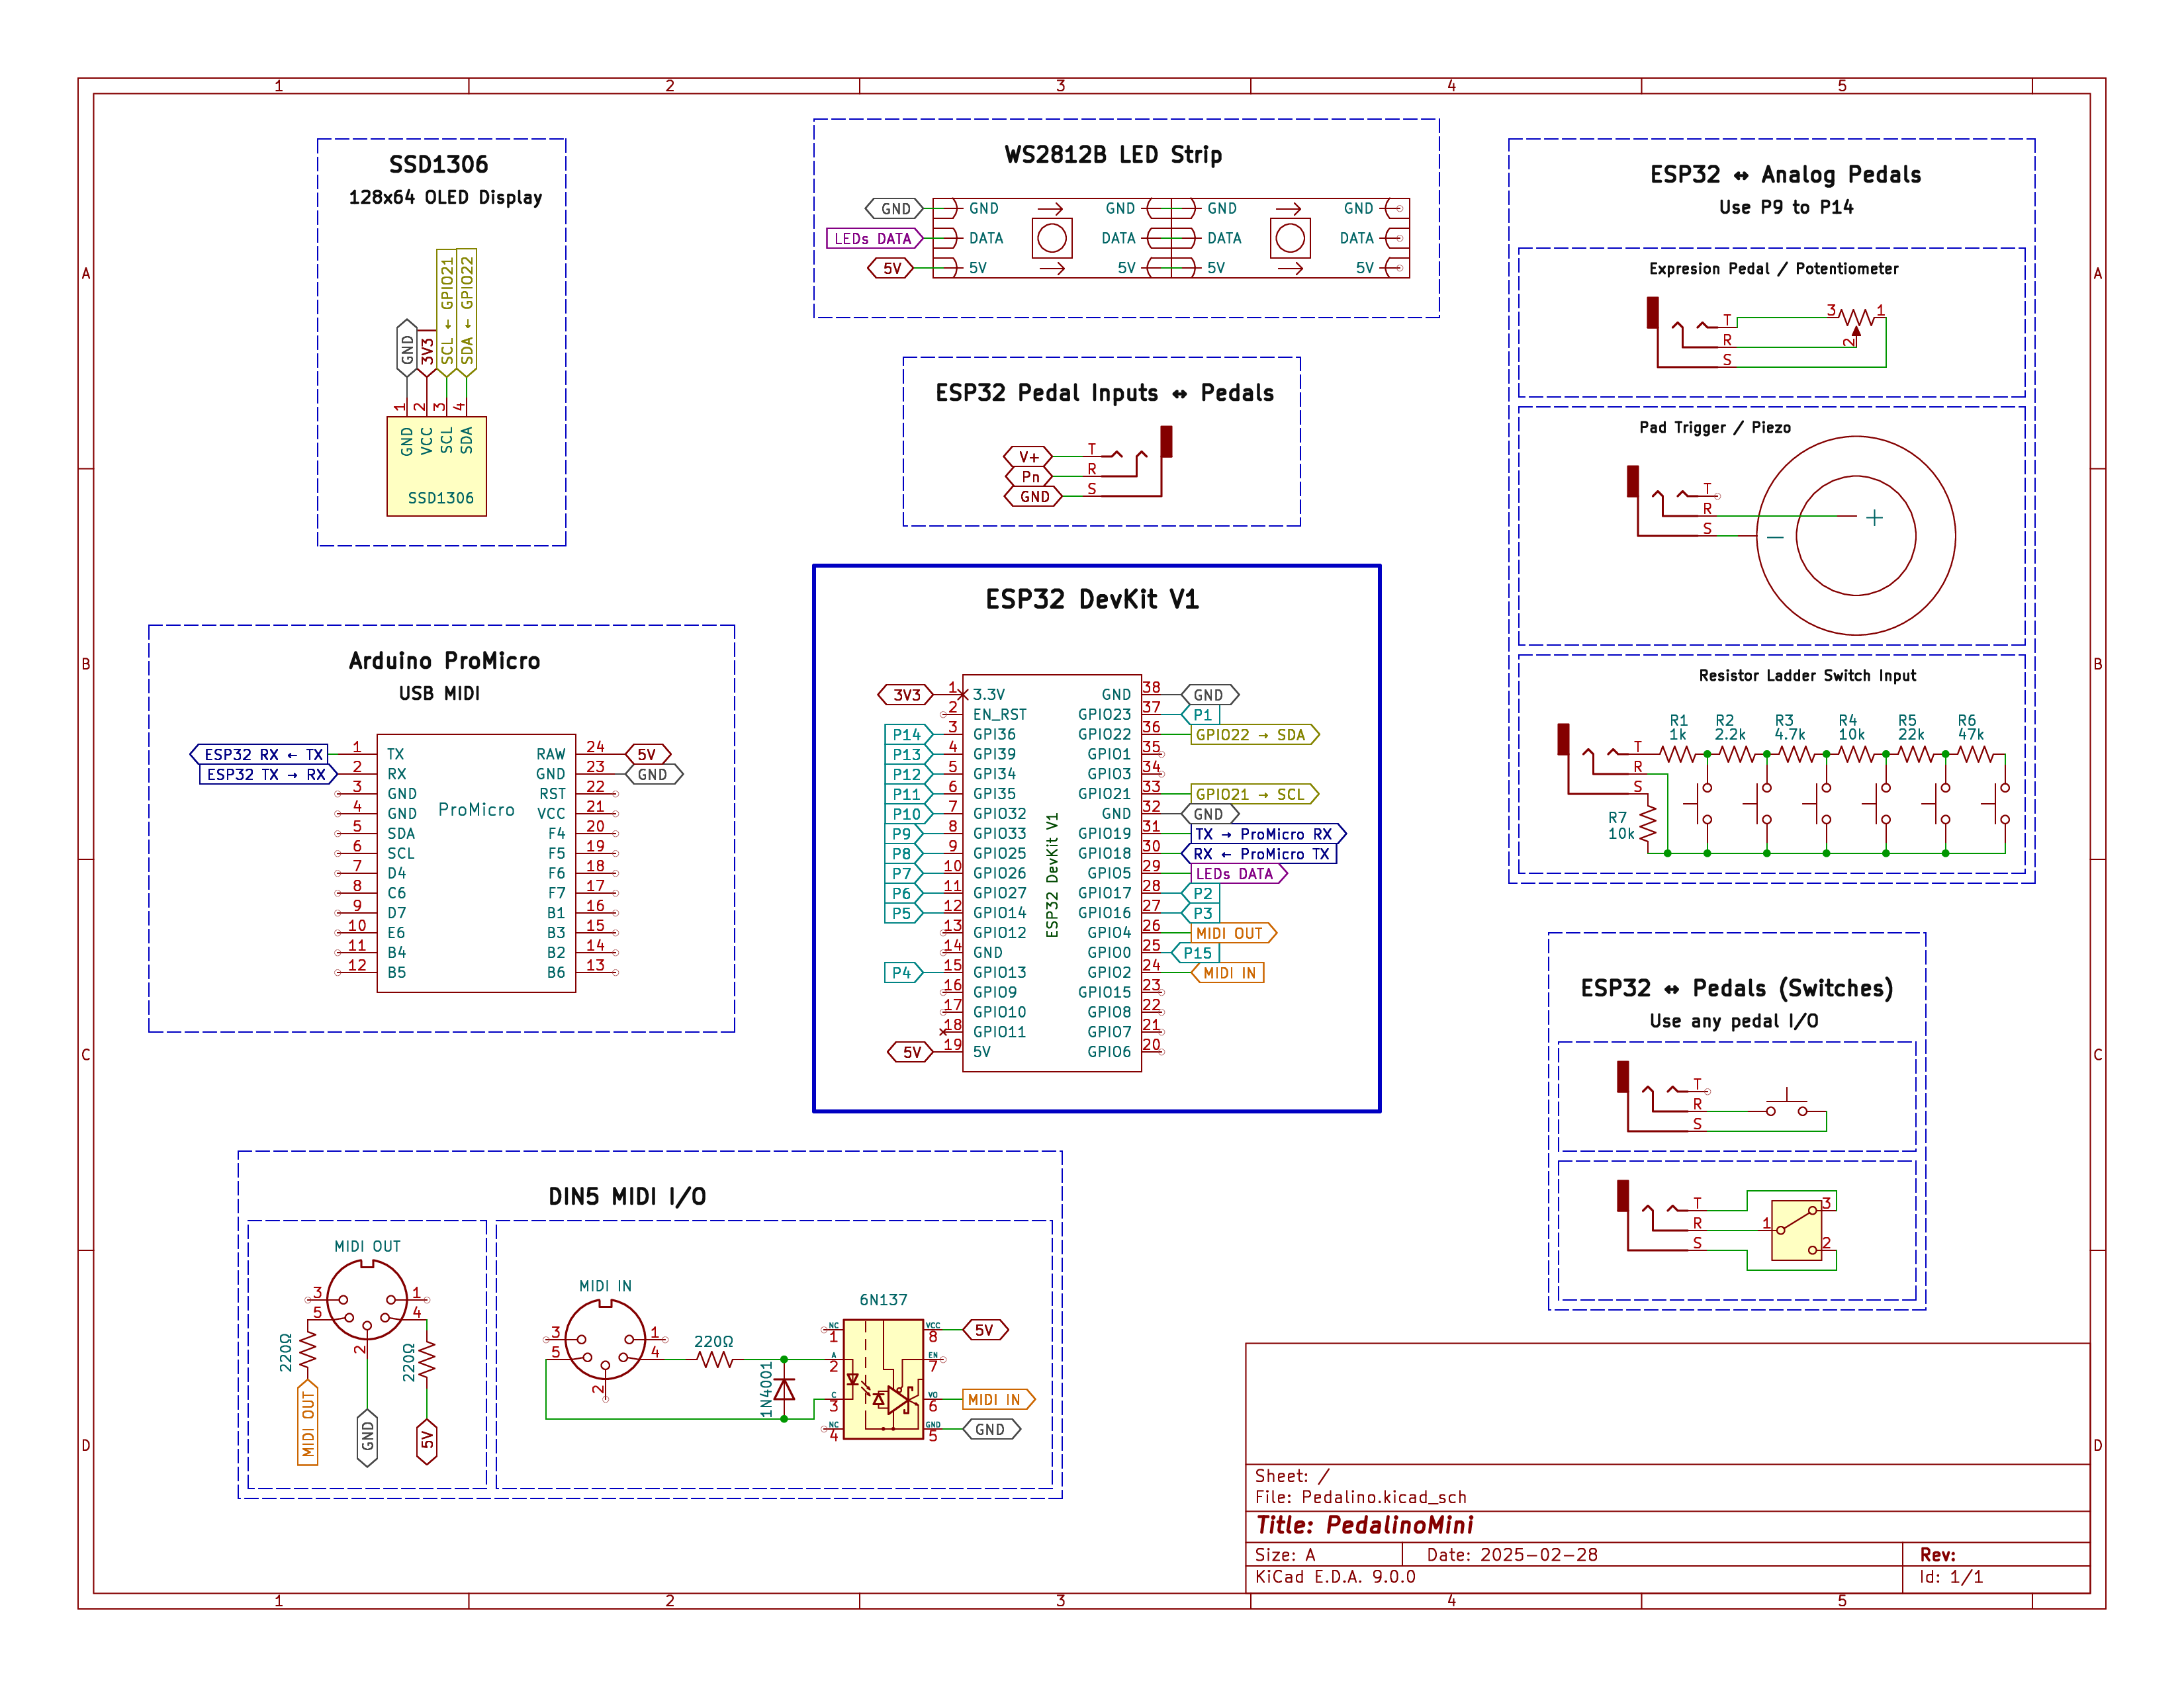Select the '3V3' label at ESP32 pin 1

[x=905, y=695]
